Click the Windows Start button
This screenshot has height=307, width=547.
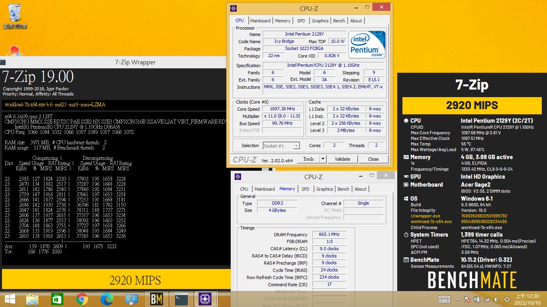pyautogui.click(x=10, y=299)
